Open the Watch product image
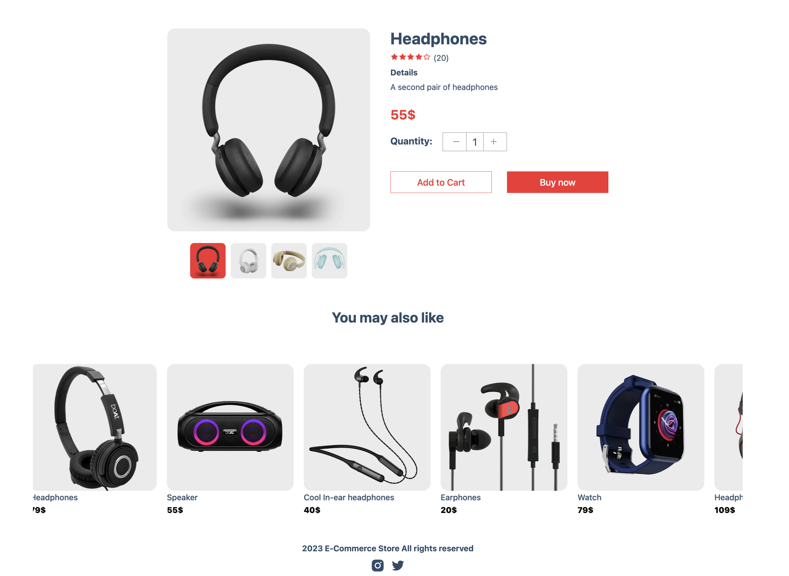Image resolution: width=789 pixels, height=576 pixels. (x=641, y=427)
